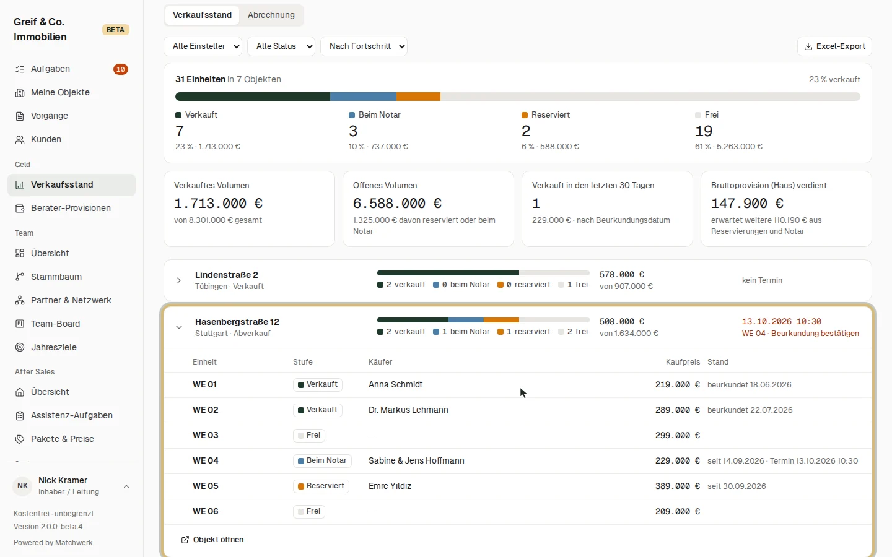Click buyer name Dr. Markus Lehmann
Viewport: 892px width, 557px height.
[x=408, y=410]
